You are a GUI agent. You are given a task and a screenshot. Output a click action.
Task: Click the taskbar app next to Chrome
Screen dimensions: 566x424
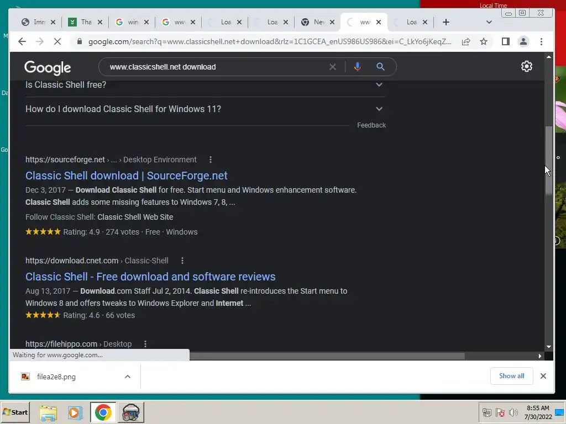tap(130, 412)
